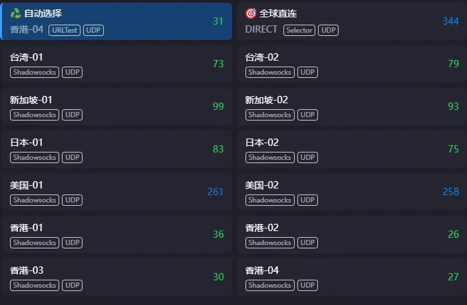Switch to the 台湾-02 proxy node
Image resolution: width=467 pixels, height=305 pixels.
351,64
